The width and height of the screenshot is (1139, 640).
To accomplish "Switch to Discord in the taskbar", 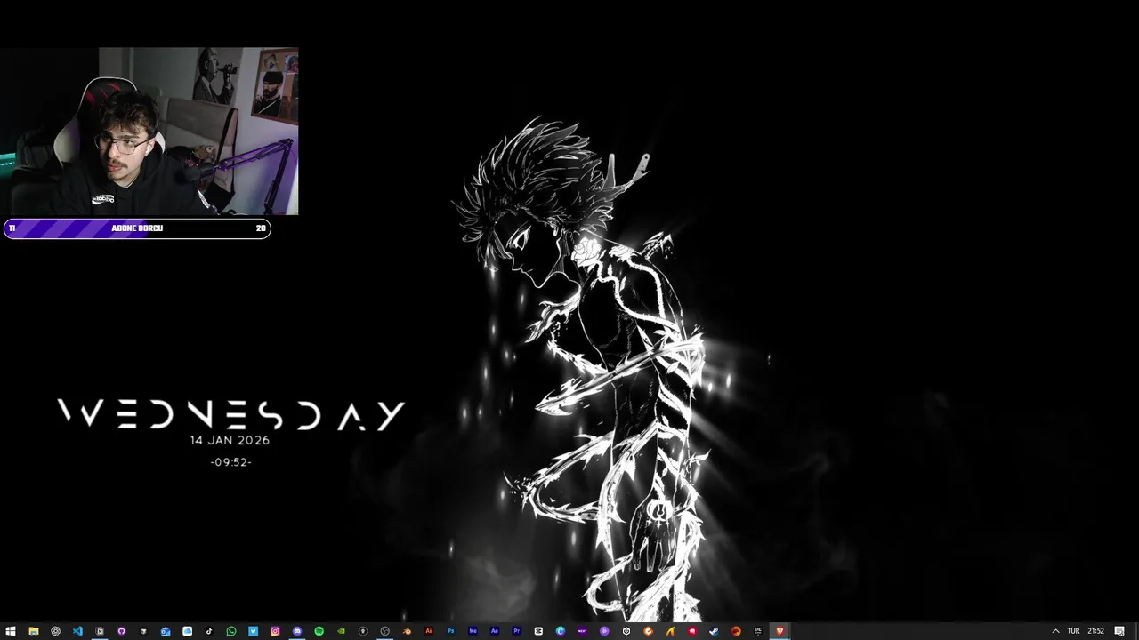I will click(x=297, y=631).
